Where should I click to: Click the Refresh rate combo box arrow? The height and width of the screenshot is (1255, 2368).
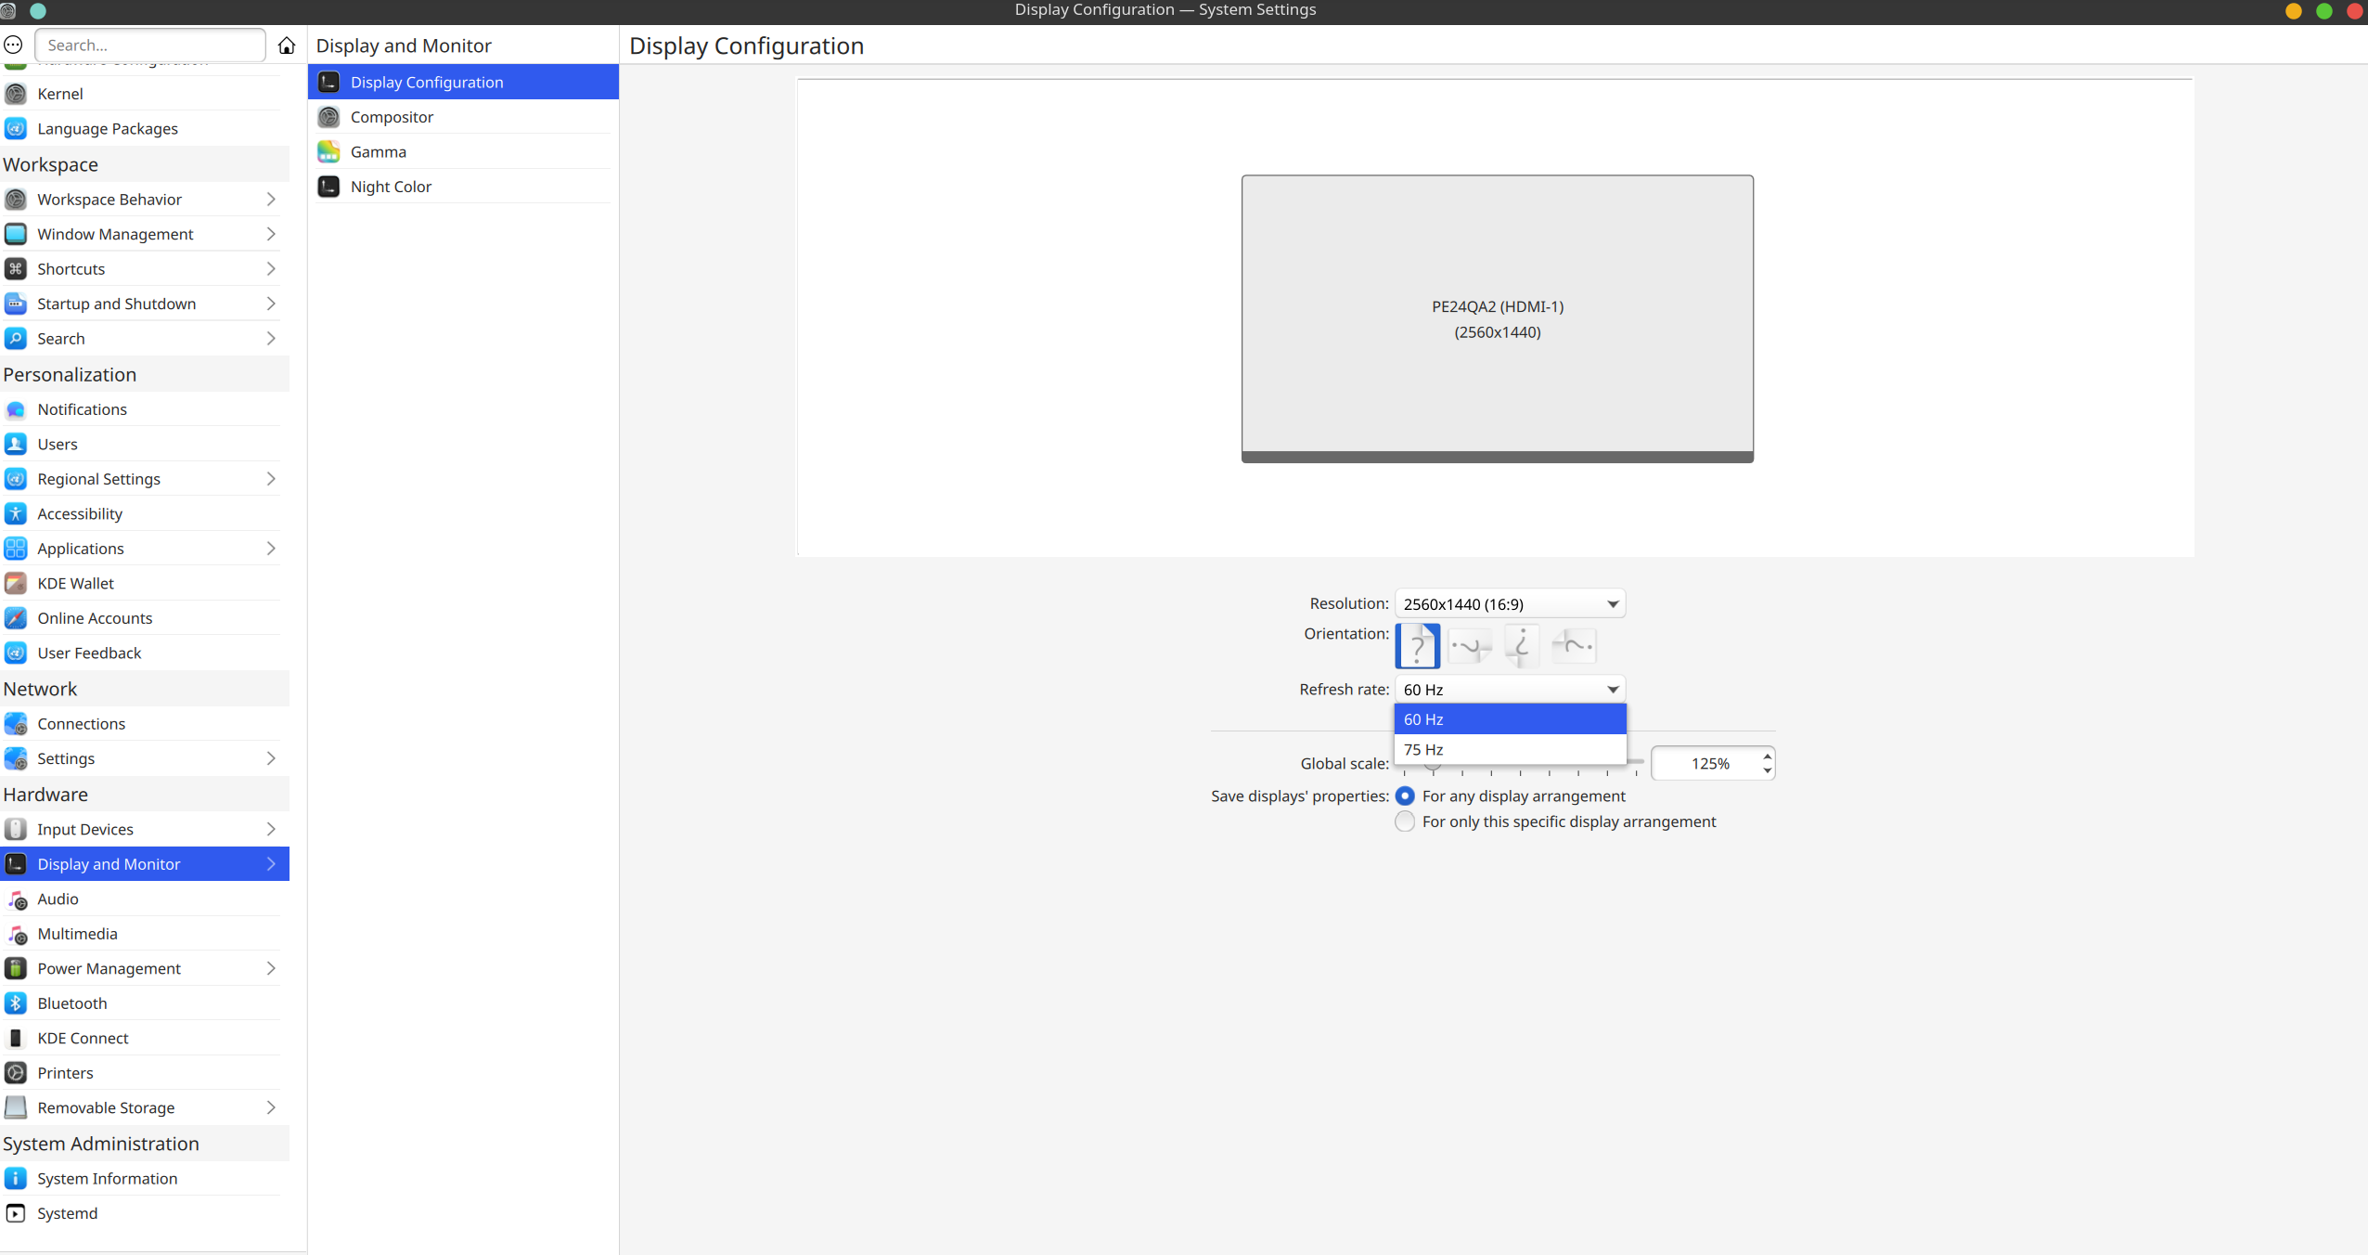pyautogui.click(x=1613, y=690)
